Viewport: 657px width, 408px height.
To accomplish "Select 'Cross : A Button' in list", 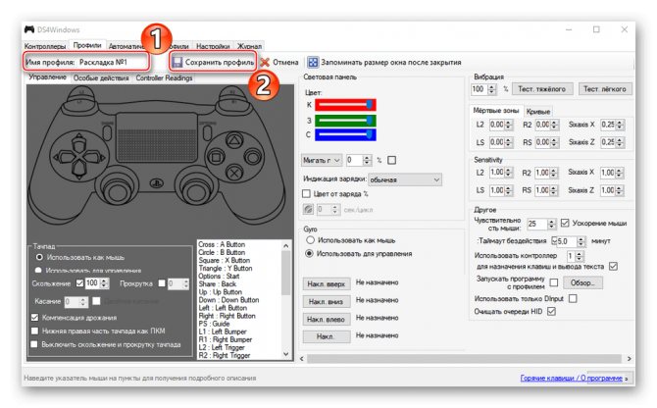I will tap(222, 244).
